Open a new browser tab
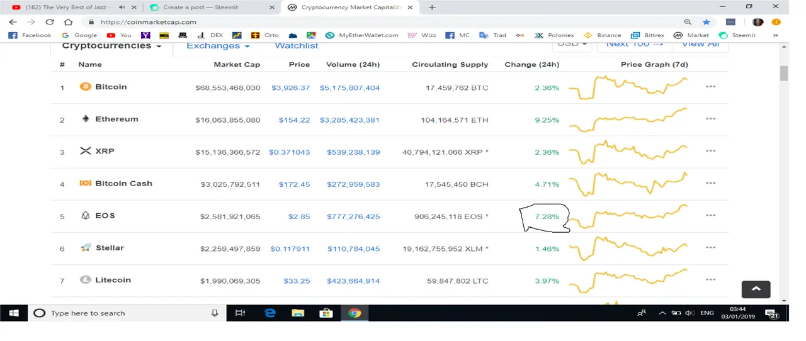This screenshot has height=341, width=806. coord(432,8)
